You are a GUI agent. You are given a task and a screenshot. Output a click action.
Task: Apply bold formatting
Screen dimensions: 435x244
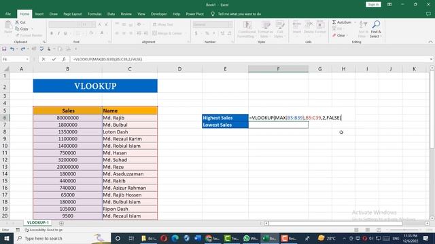[x=52, y=33]
